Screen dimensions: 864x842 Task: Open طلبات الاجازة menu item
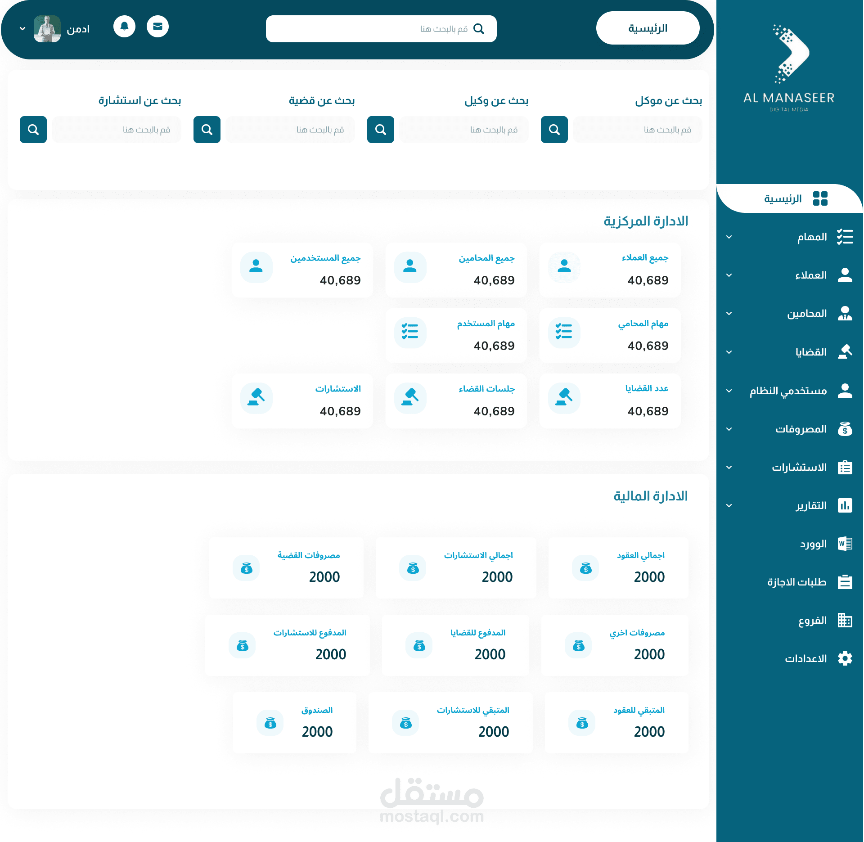[x=796, y=582]
